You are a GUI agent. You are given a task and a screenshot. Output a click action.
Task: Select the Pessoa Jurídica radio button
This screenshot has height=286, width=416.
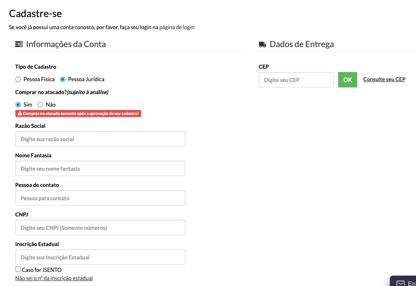pyautogui.click(x=62, y=80)
